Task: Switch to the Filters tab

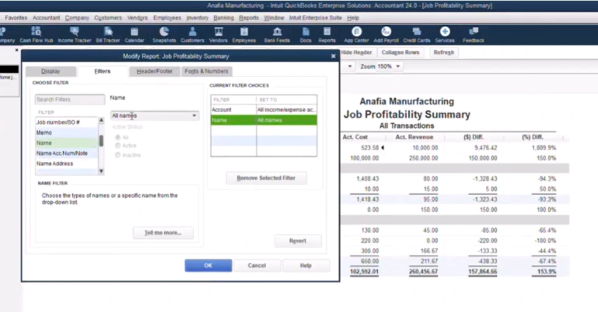Action: click(x=102, y=71)
